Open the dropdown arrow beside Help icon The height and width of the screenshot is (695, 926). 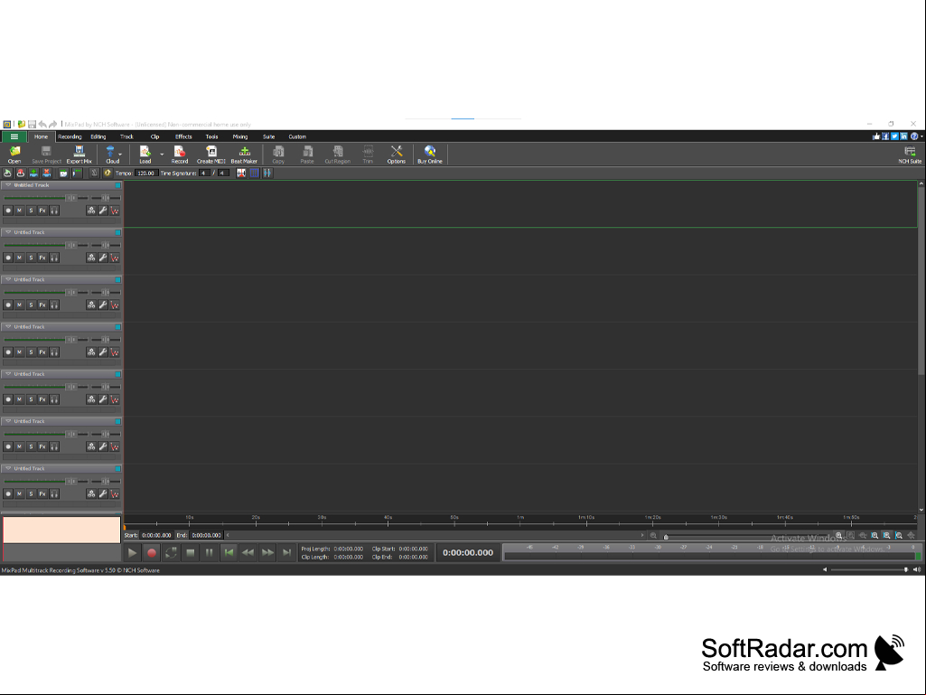921,136
